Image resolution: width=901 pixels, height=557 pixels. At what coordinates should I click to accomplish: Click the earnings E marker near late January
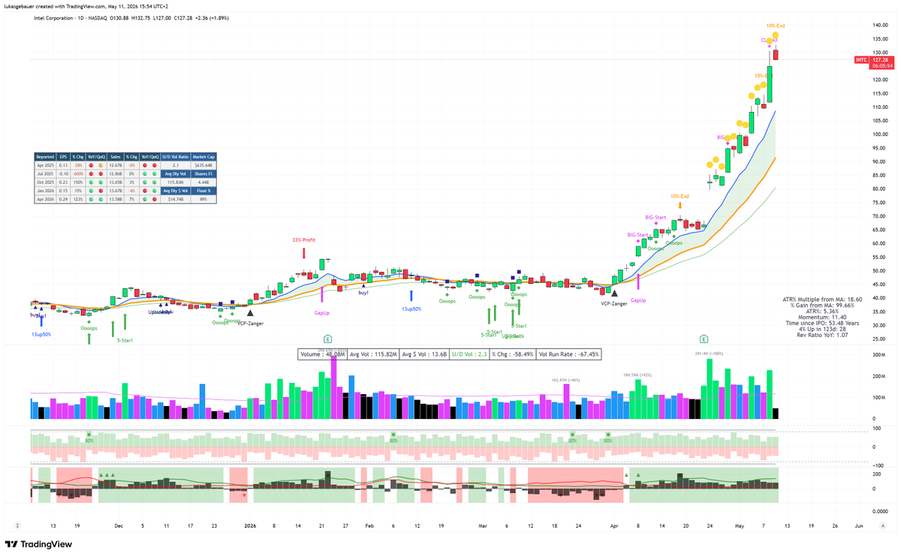pos(327,339)
